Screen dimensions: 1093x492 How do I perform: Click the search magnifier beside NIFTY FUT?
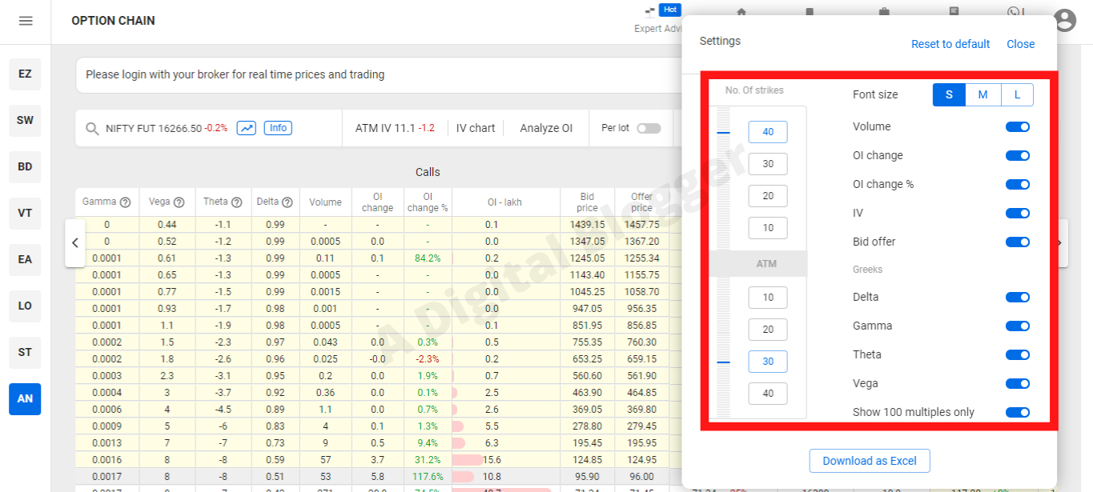93,129
